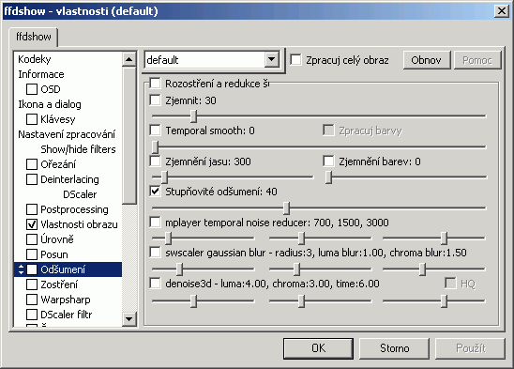Enable denoise3d checkbox
Screen dimensions: 514x369
pyautogui.click(x=155, y=283)
